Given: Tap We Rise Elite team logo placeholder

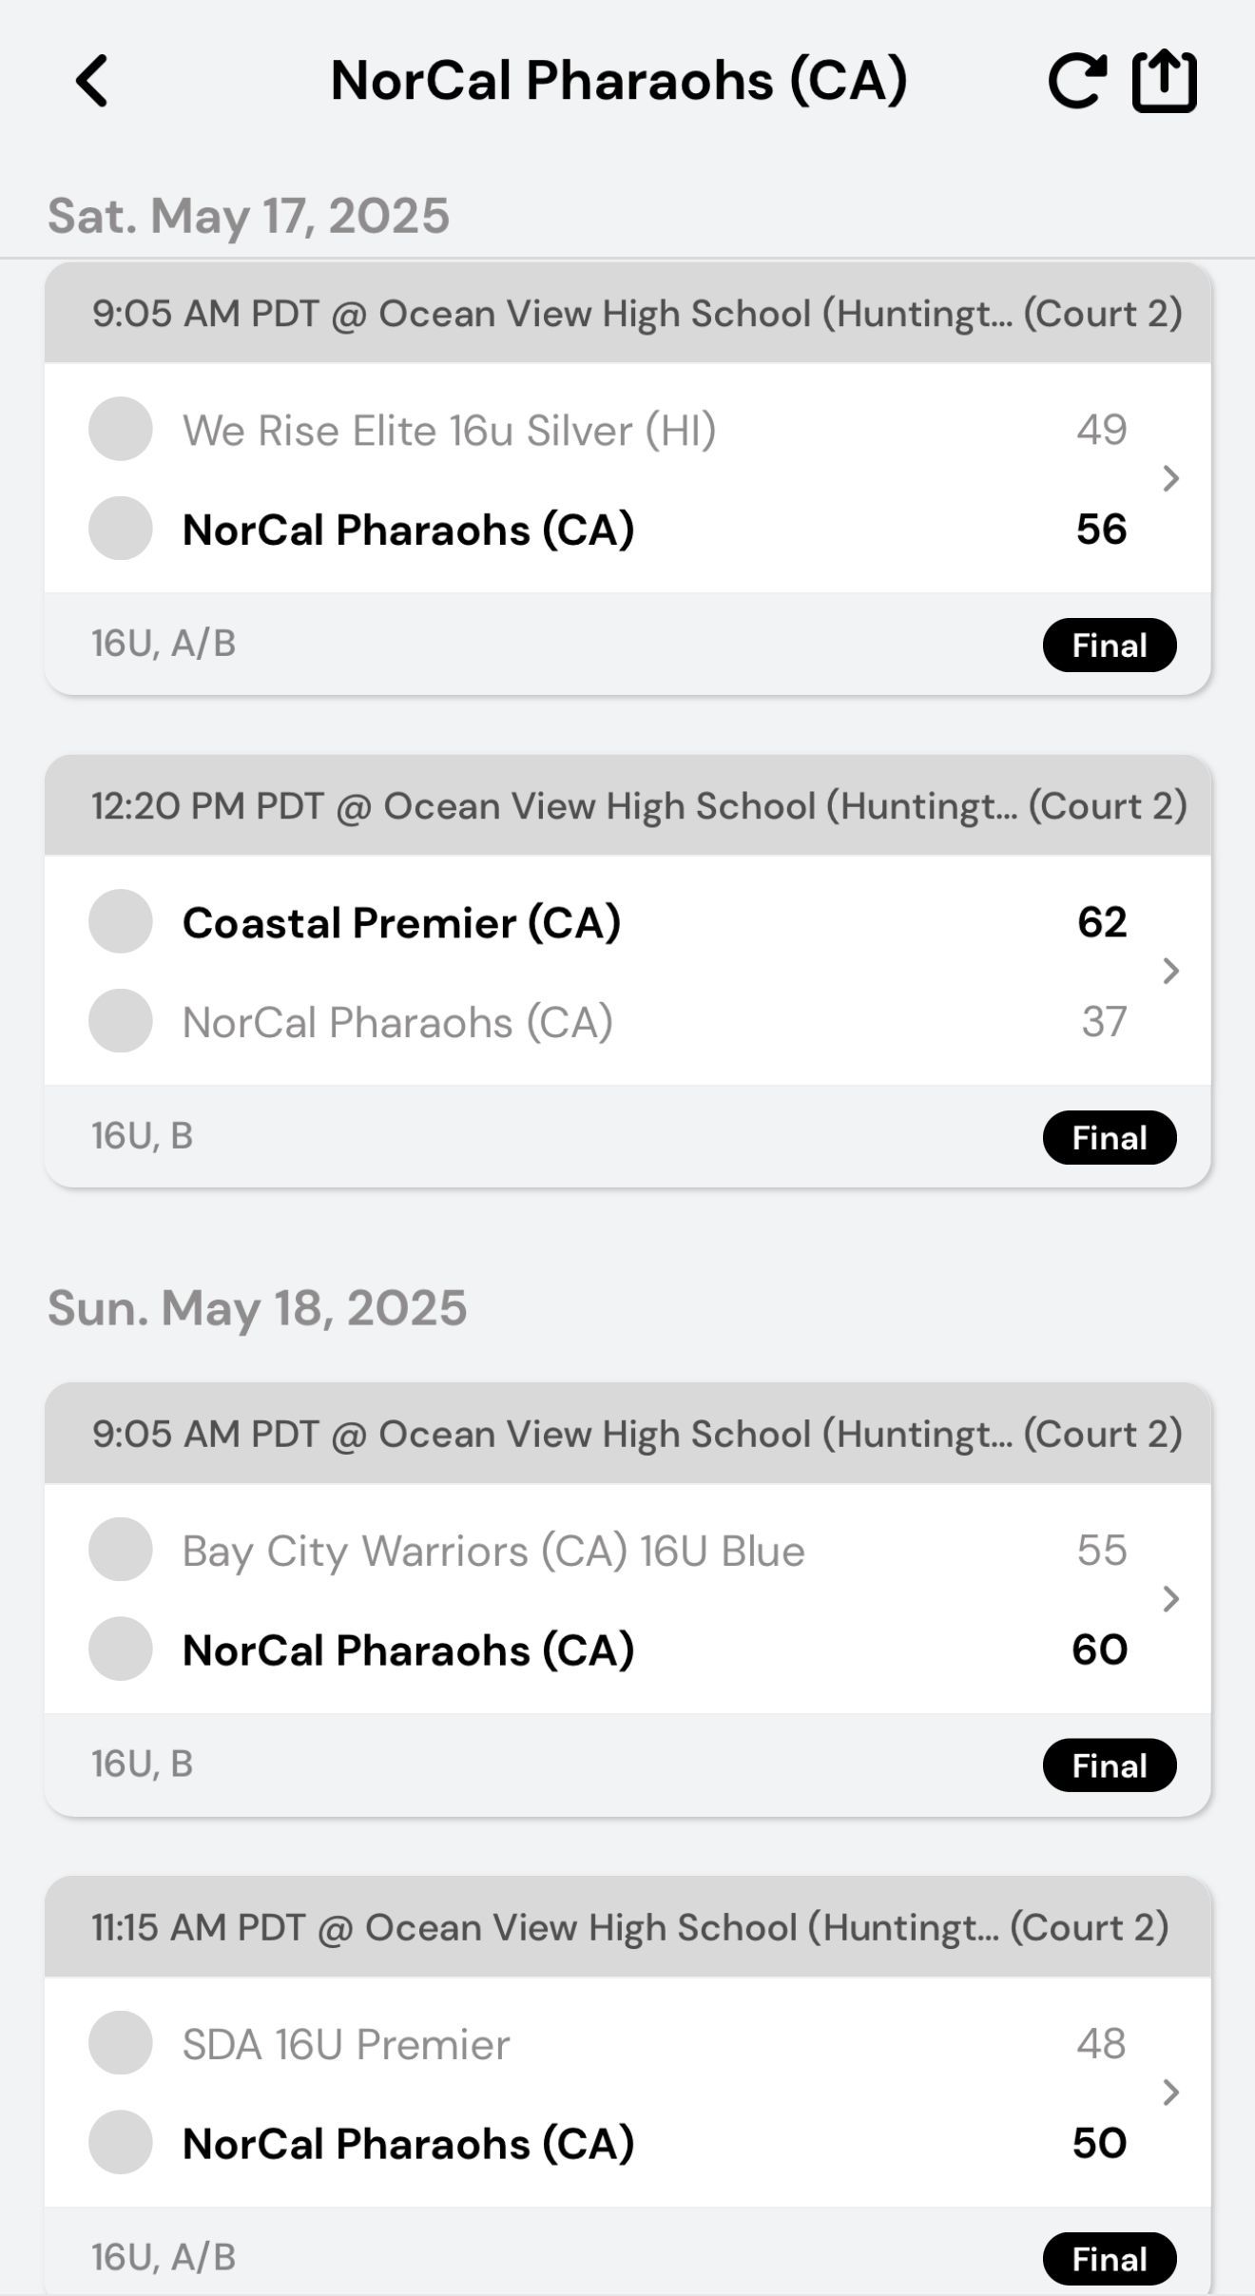Looking at the screenshot, I should (121, 430).
